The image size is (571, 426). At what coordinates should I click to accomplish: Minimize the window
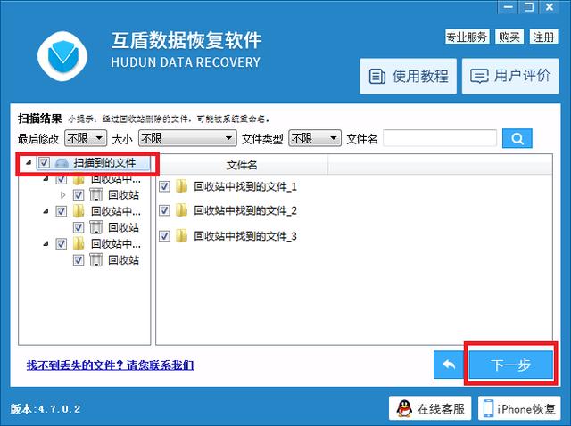pos(509,7)
